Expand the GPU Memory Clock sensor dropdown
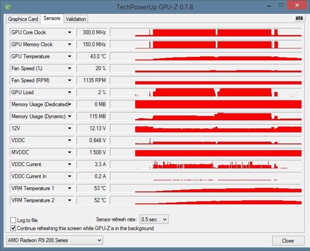The height and width of the screenshot is (251, 310). click(x=42, y=44)
